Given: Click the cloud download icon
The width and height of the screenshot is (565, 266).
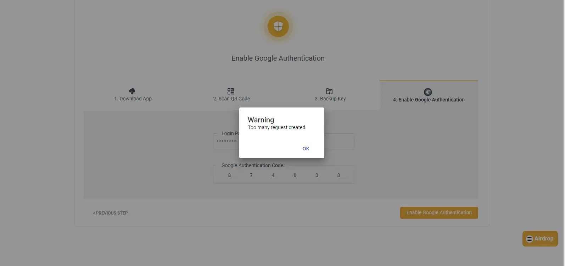Looking at the screenshot, I should point(132,91).
